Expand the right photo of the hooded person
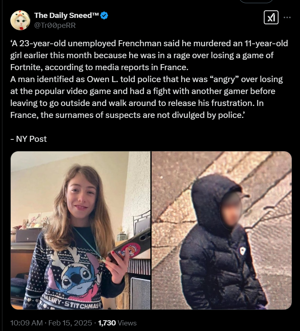Screen dimensions: 300x331 click(x=222, y=230)
